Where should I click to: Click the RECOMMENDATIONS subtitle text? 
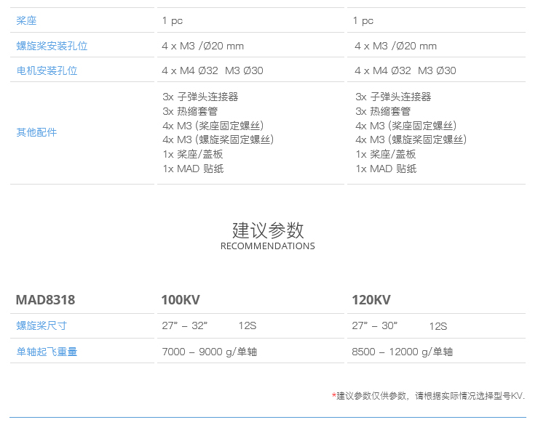[268, 246]
